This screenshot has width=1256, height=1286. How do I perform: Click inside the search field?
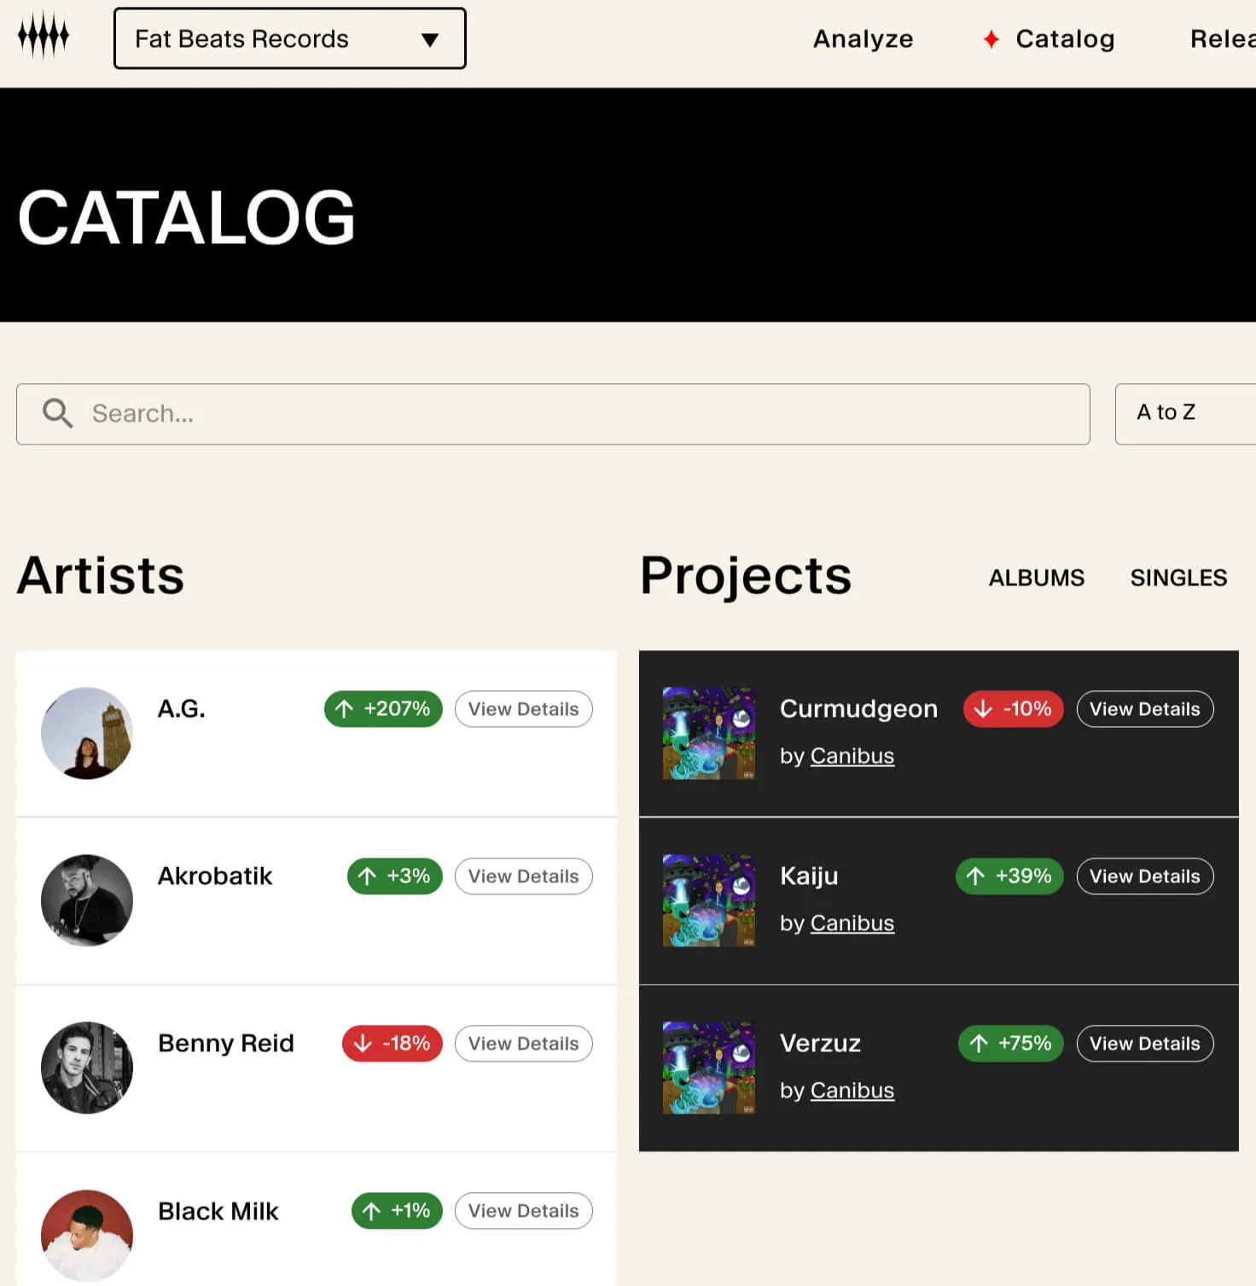[341, 414]
